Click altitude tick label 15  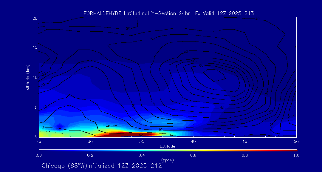[35, 47]
